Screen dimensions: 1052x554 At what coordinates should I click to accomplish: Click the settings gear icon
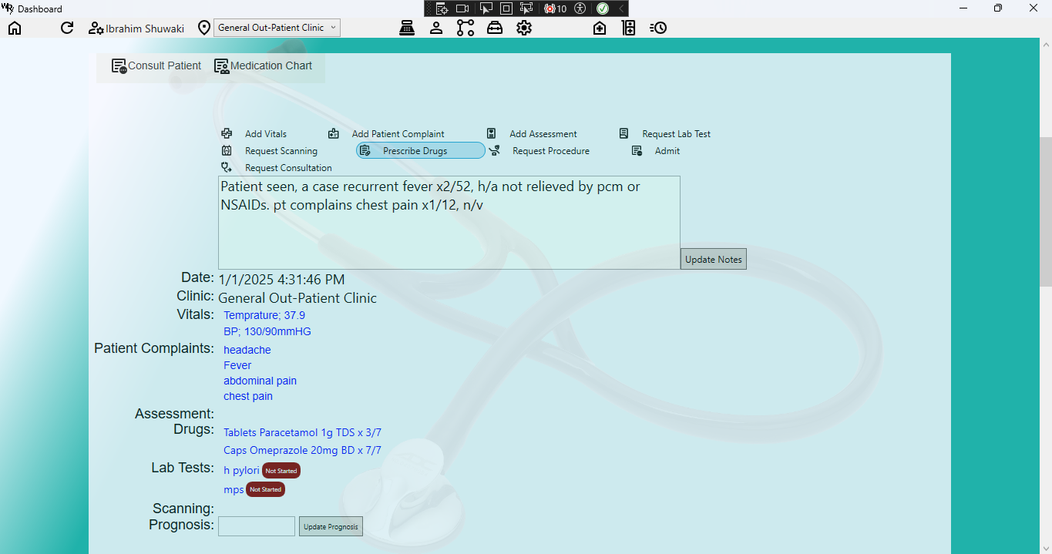tap(524, 28)
